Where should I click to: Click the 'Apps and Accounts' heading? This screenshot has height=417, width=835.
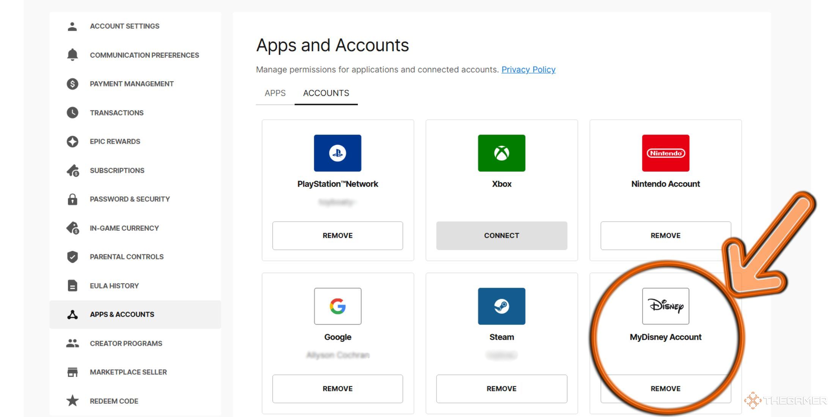click(x=332, y=45)
